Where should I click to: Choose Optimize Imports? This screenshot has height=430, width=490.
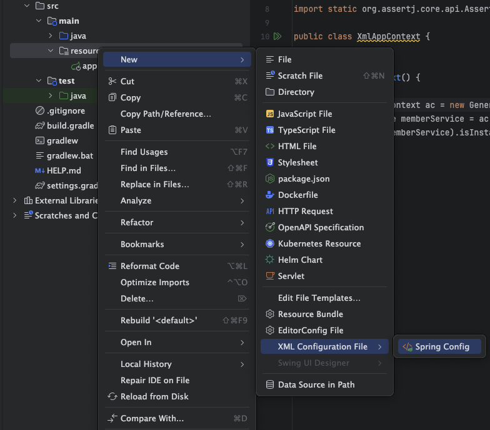pyautogui.click(x=177, y=282)
